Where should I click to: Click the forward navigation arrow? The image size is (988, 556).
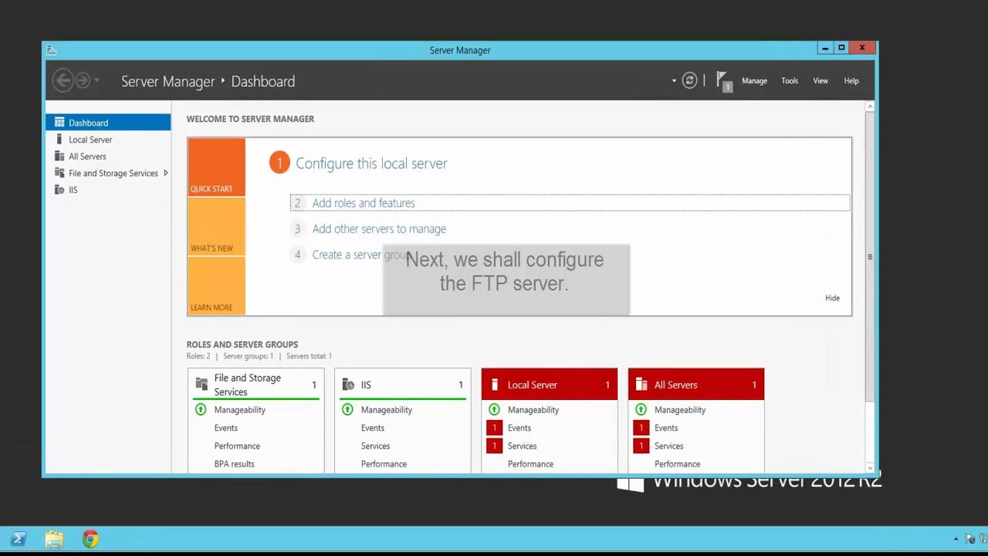coord(83,80)
